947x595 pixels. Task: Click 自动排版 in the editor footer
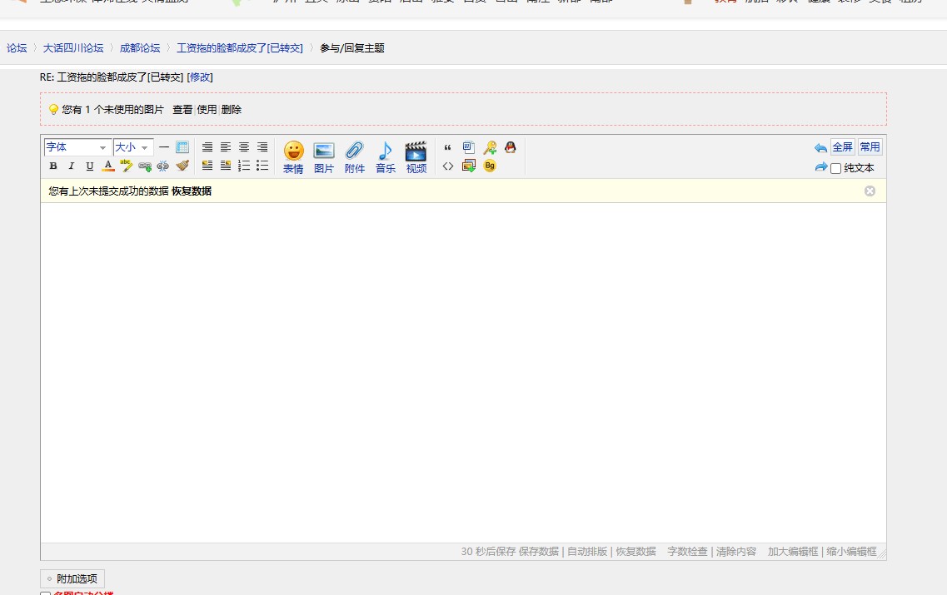pos(587,552)
